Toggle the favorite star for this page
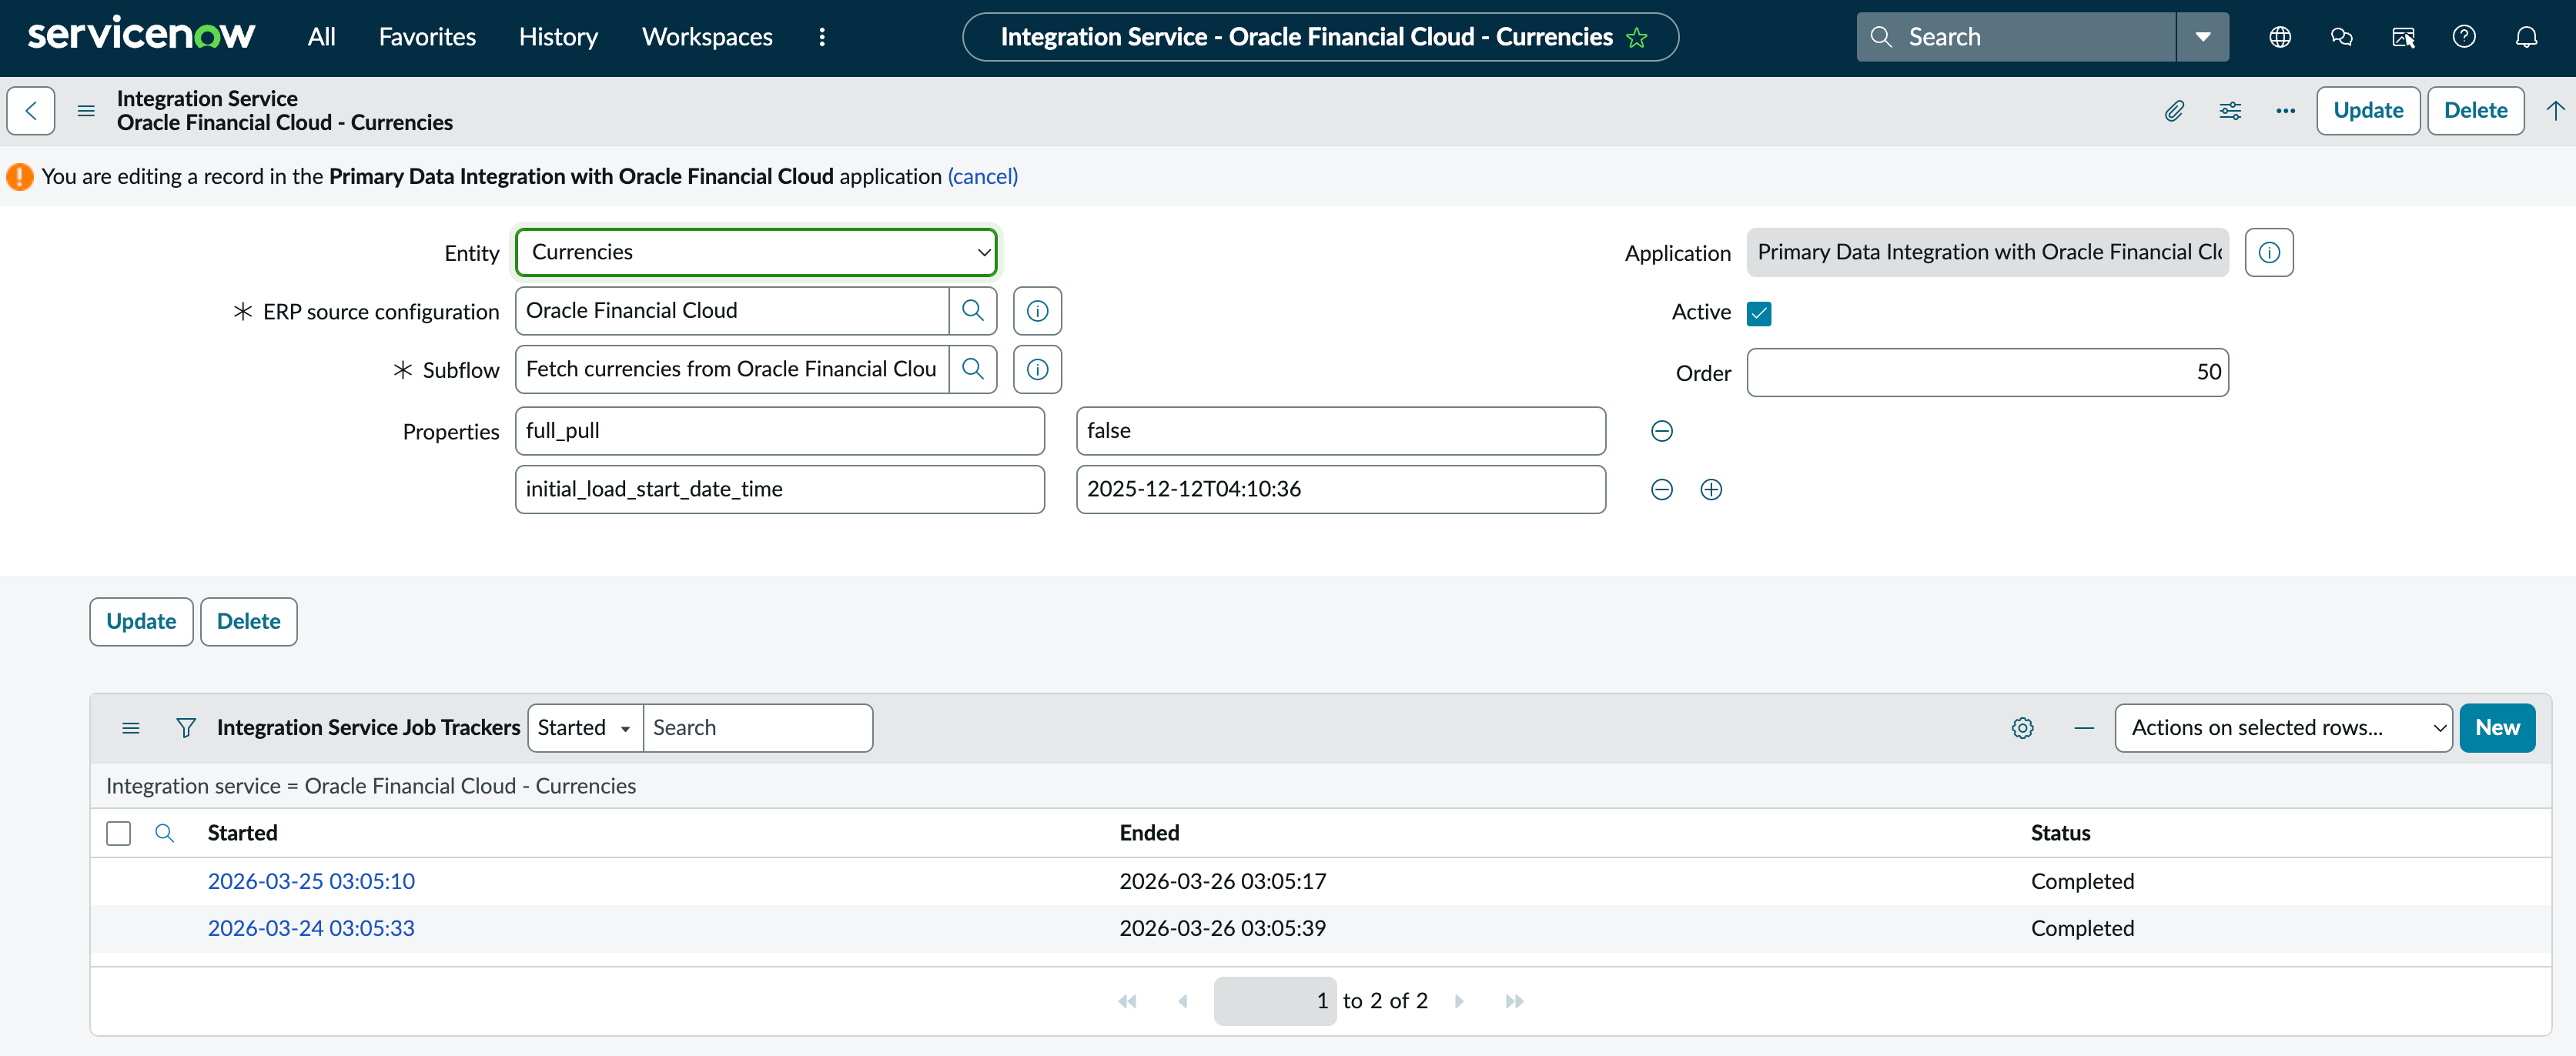2576x1056 pixels. pyautogui.click(x=1637, y=38)
